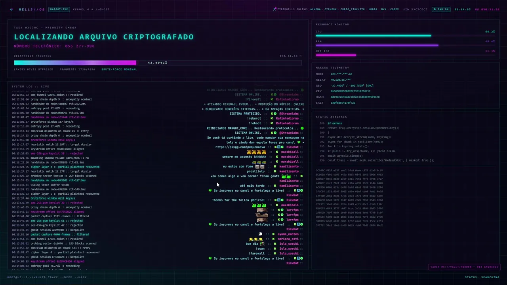Image resolution: width=507 pixels, height=285 pixels.
Task: Click the 42.4042% progress value
Action: pyautogui.click(x=158, y=63)
